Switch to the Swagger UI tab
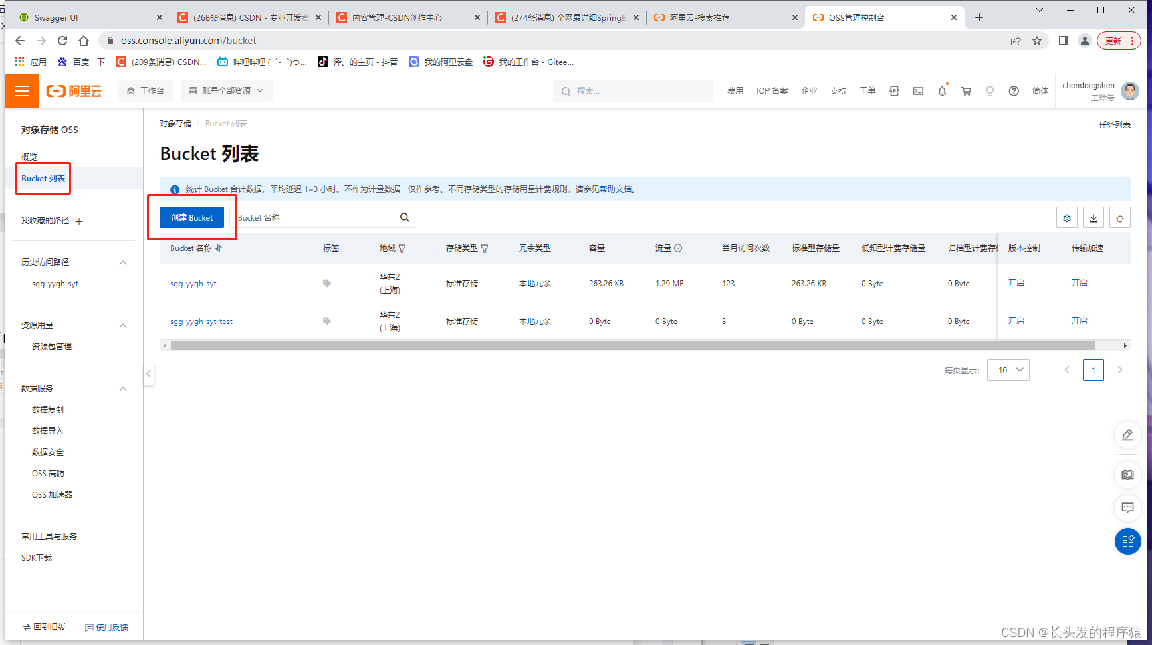 coord(90,17)
